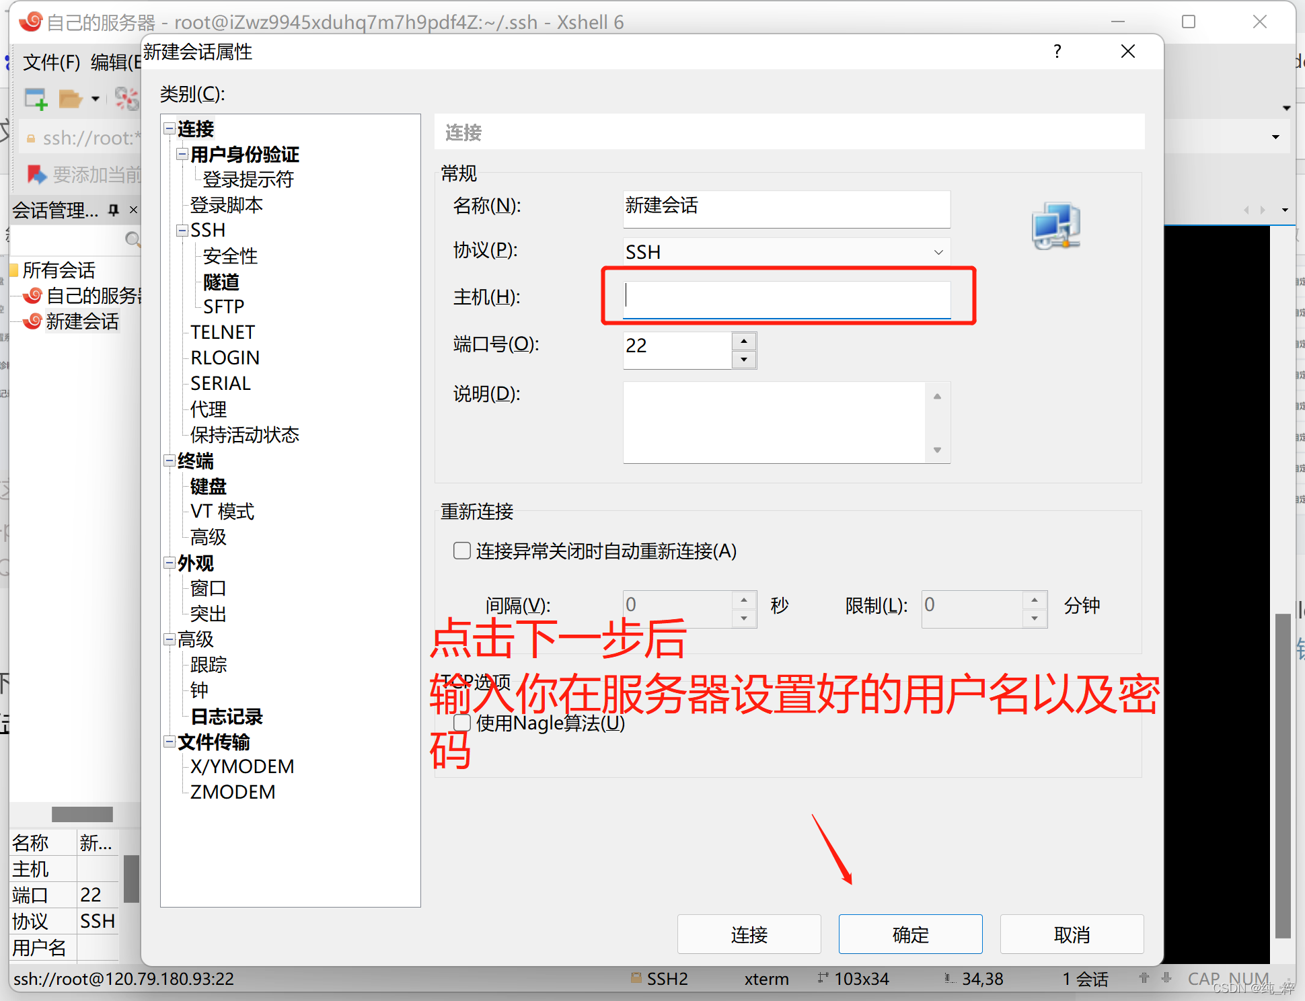
Task: Select 登录脚本 in category tree
Action: tap(227, 205)
